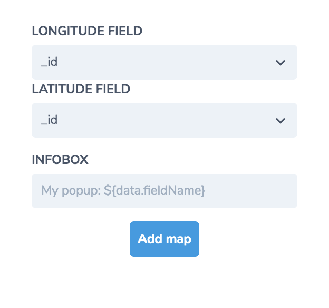
Task: Expand longitude options via down arrow
Action: [280, 63]
